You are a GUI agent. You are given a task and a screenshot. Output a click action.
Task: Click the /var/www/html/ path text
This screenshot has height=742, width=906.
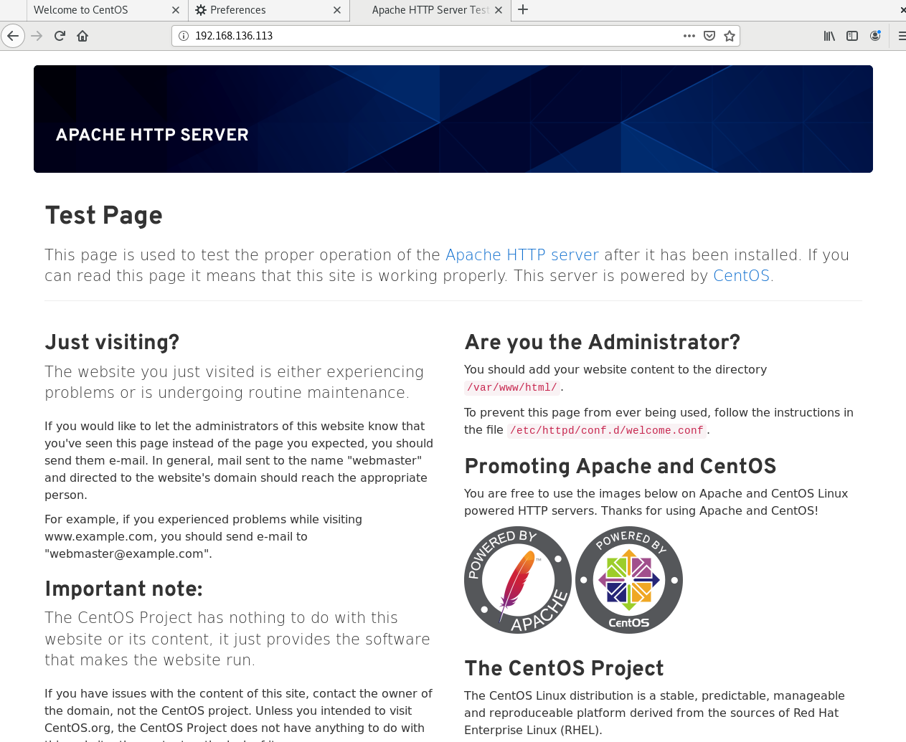tap(512, 388)
